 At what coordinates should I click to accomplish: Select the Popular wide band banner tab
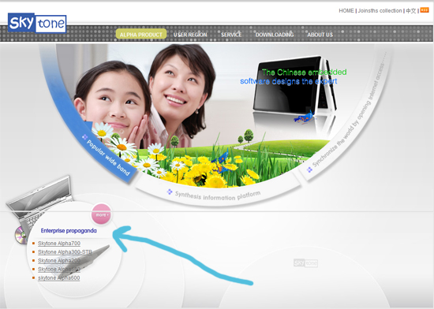[x=108, y=158]
